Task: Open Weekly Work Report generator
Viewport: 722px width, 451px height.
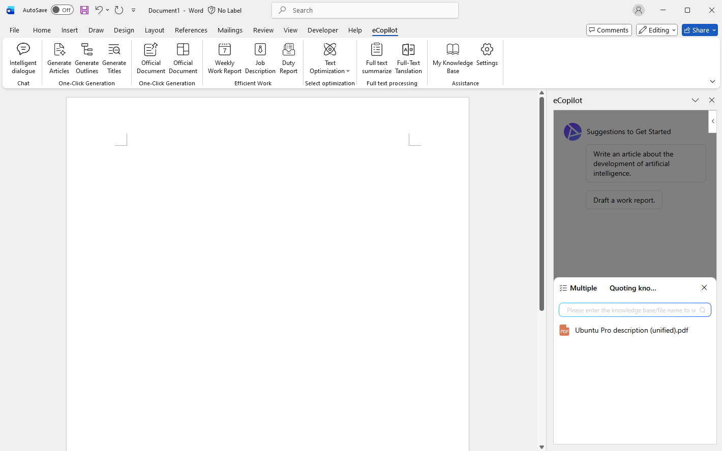Action: tap(224, 58)
